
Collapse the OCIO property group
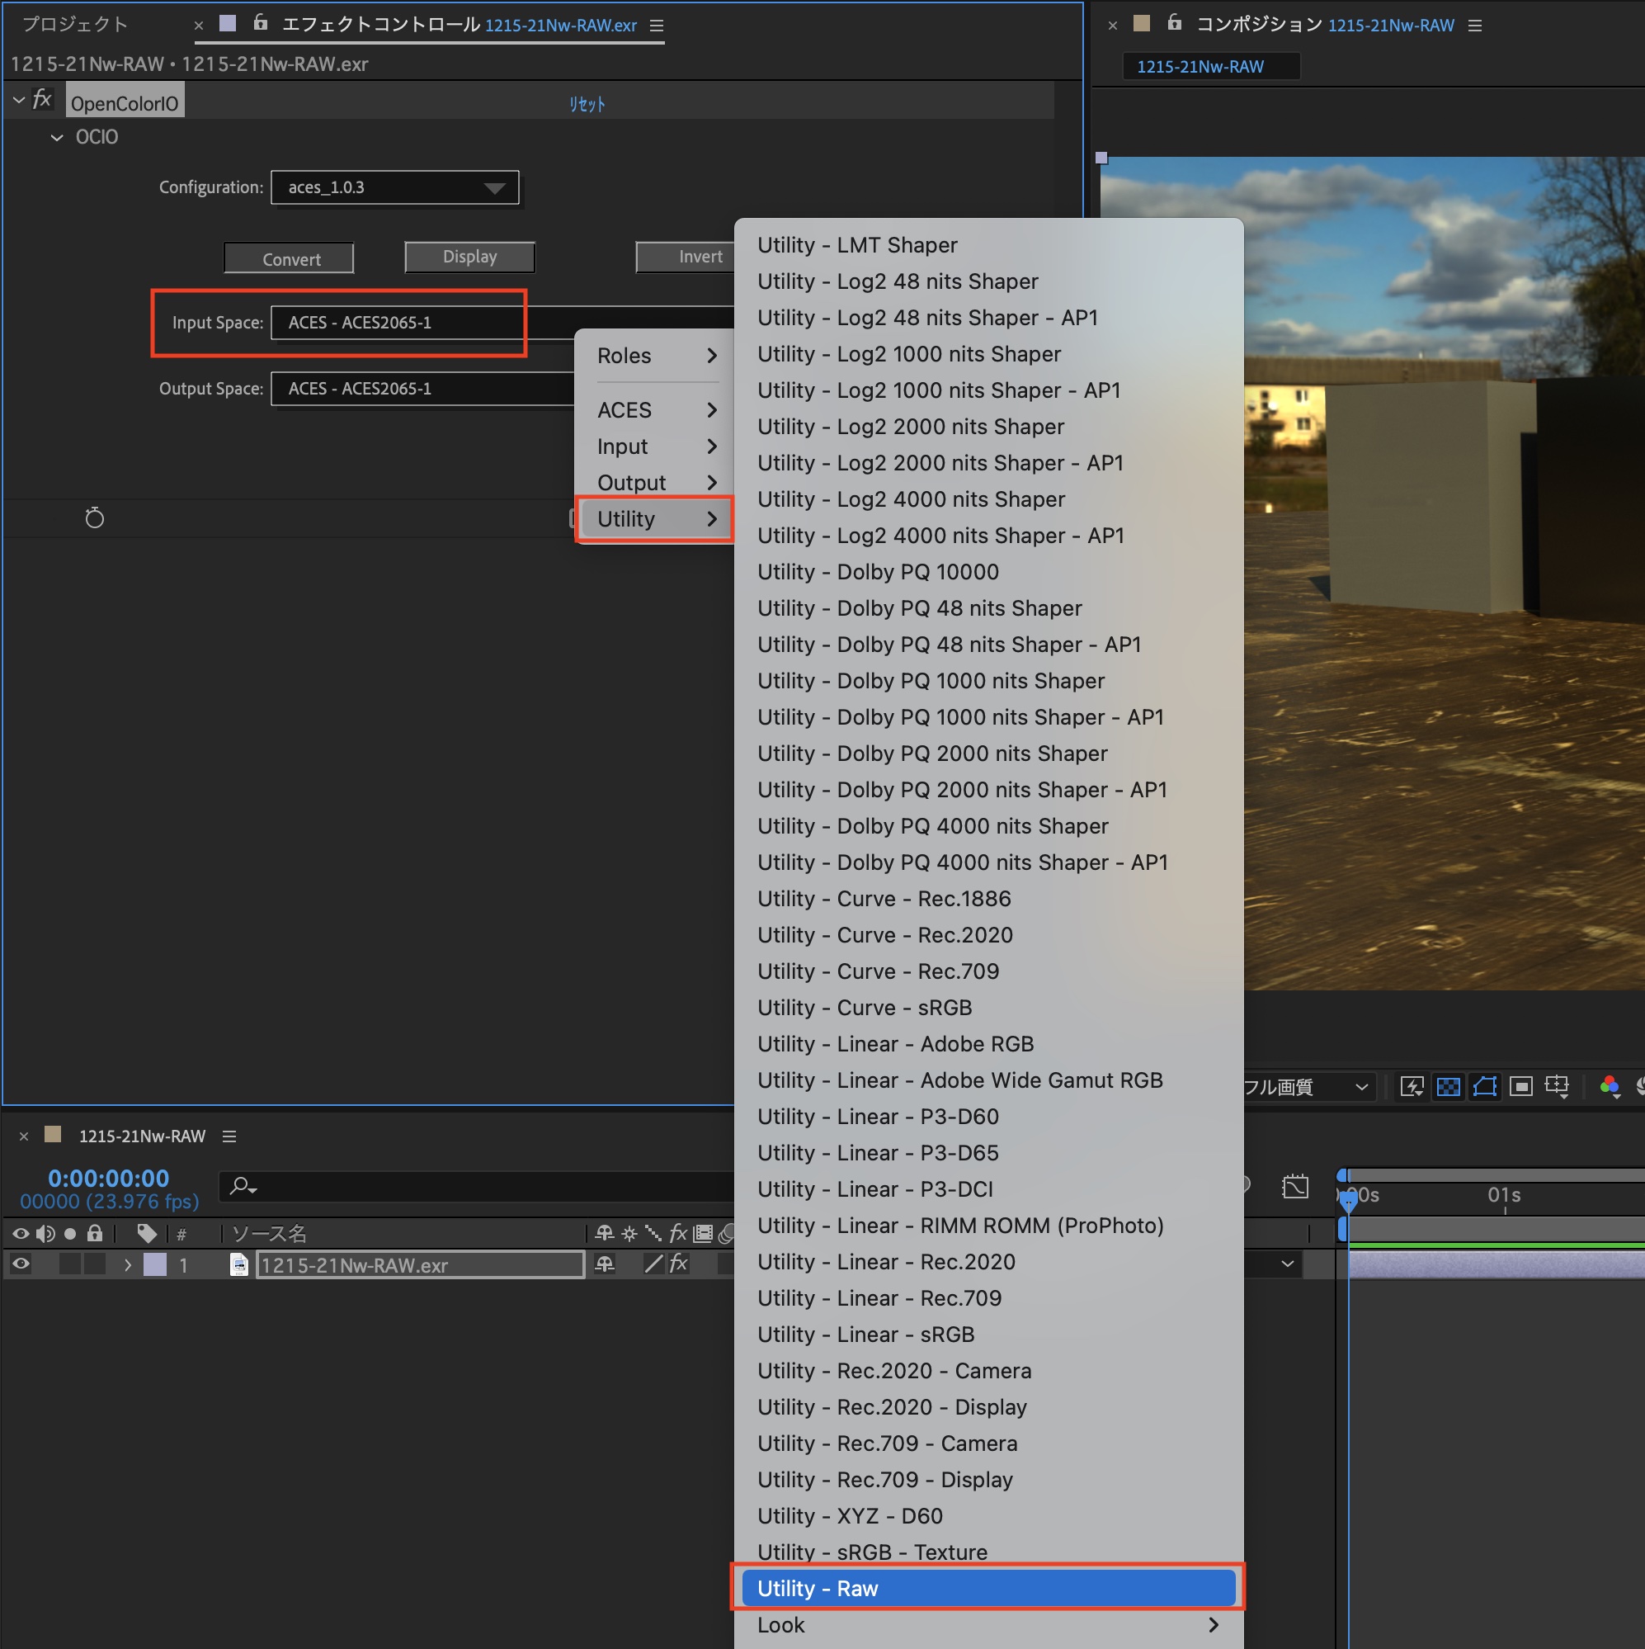tap(57, 137)
